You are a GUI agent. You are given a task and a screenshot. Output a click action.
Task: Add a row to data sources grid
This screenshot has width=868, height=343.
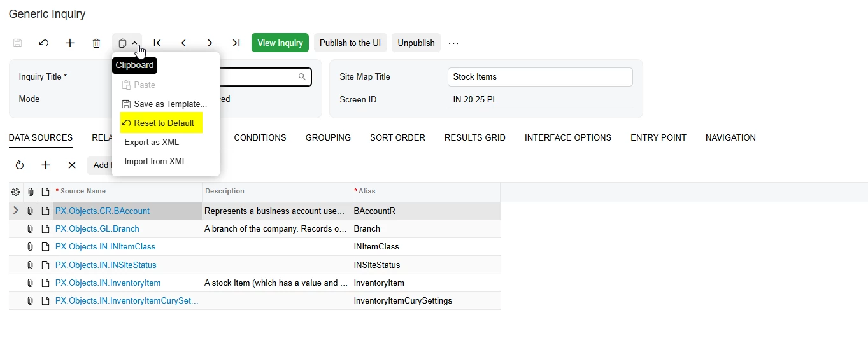click(x=46, y=165)
